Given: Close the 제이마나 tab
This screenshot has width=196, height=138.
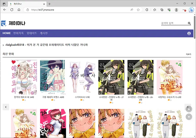Looking at the screenshot, I should coord(44,4).
